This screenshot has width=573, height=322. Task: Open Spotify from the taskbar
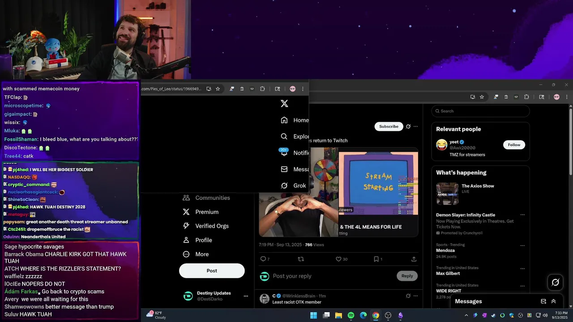[x=351, y=315]
